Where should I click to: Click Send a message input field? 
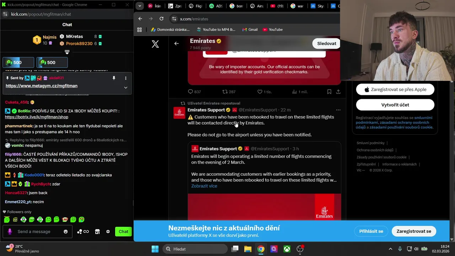pos(38,231)
